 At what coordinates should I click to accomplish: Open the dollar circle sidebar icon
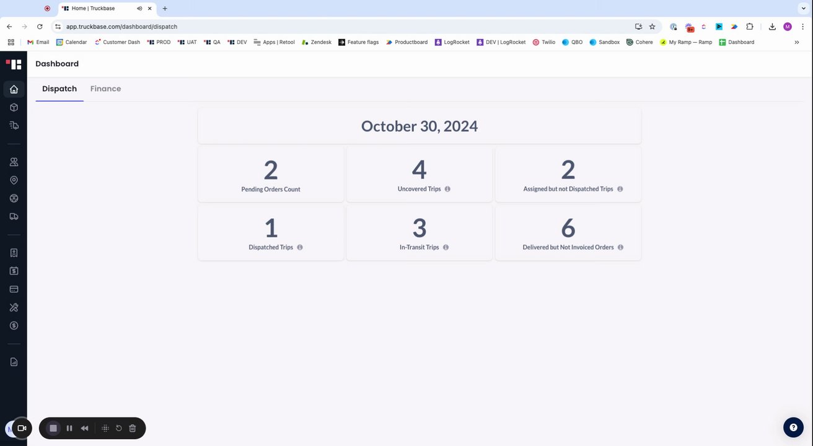(14, 325)
